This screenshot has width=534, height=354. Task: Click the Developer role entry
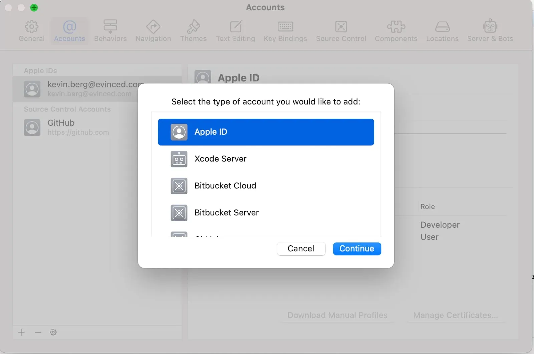[440, 225]
